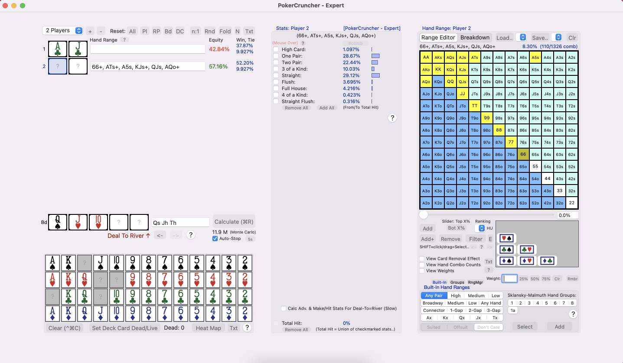623x363 pixels.
Task: Choose the 2 of diamonds deck card
Action: (245, 314)
